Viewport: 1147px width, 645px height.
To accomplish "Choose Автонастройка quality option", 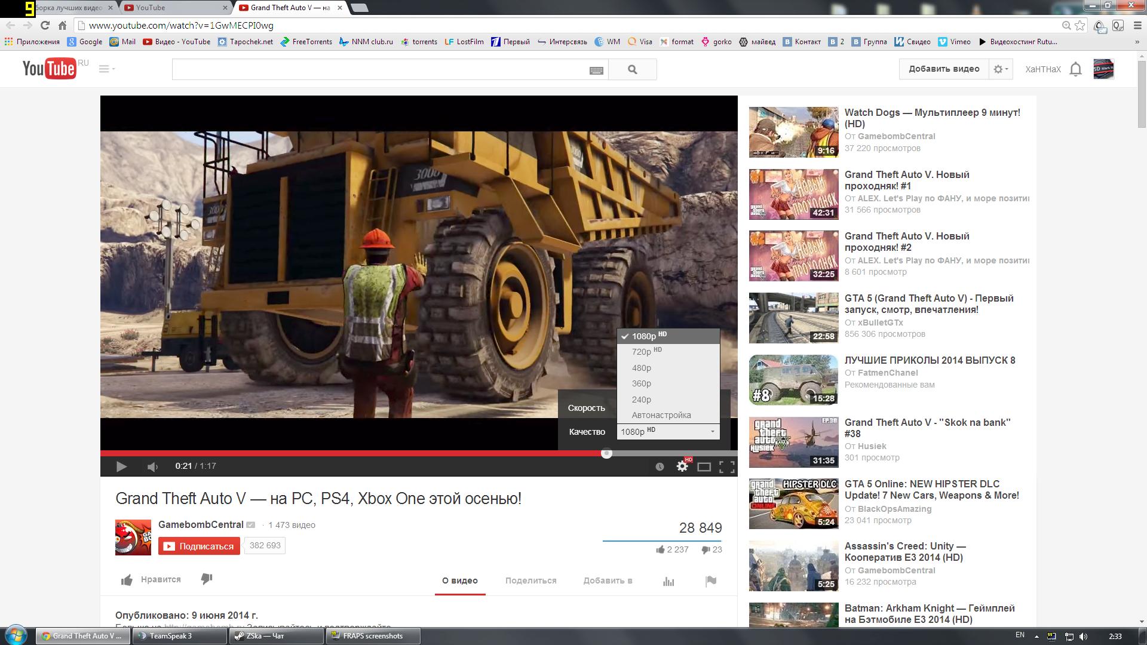I will point(668,415).
